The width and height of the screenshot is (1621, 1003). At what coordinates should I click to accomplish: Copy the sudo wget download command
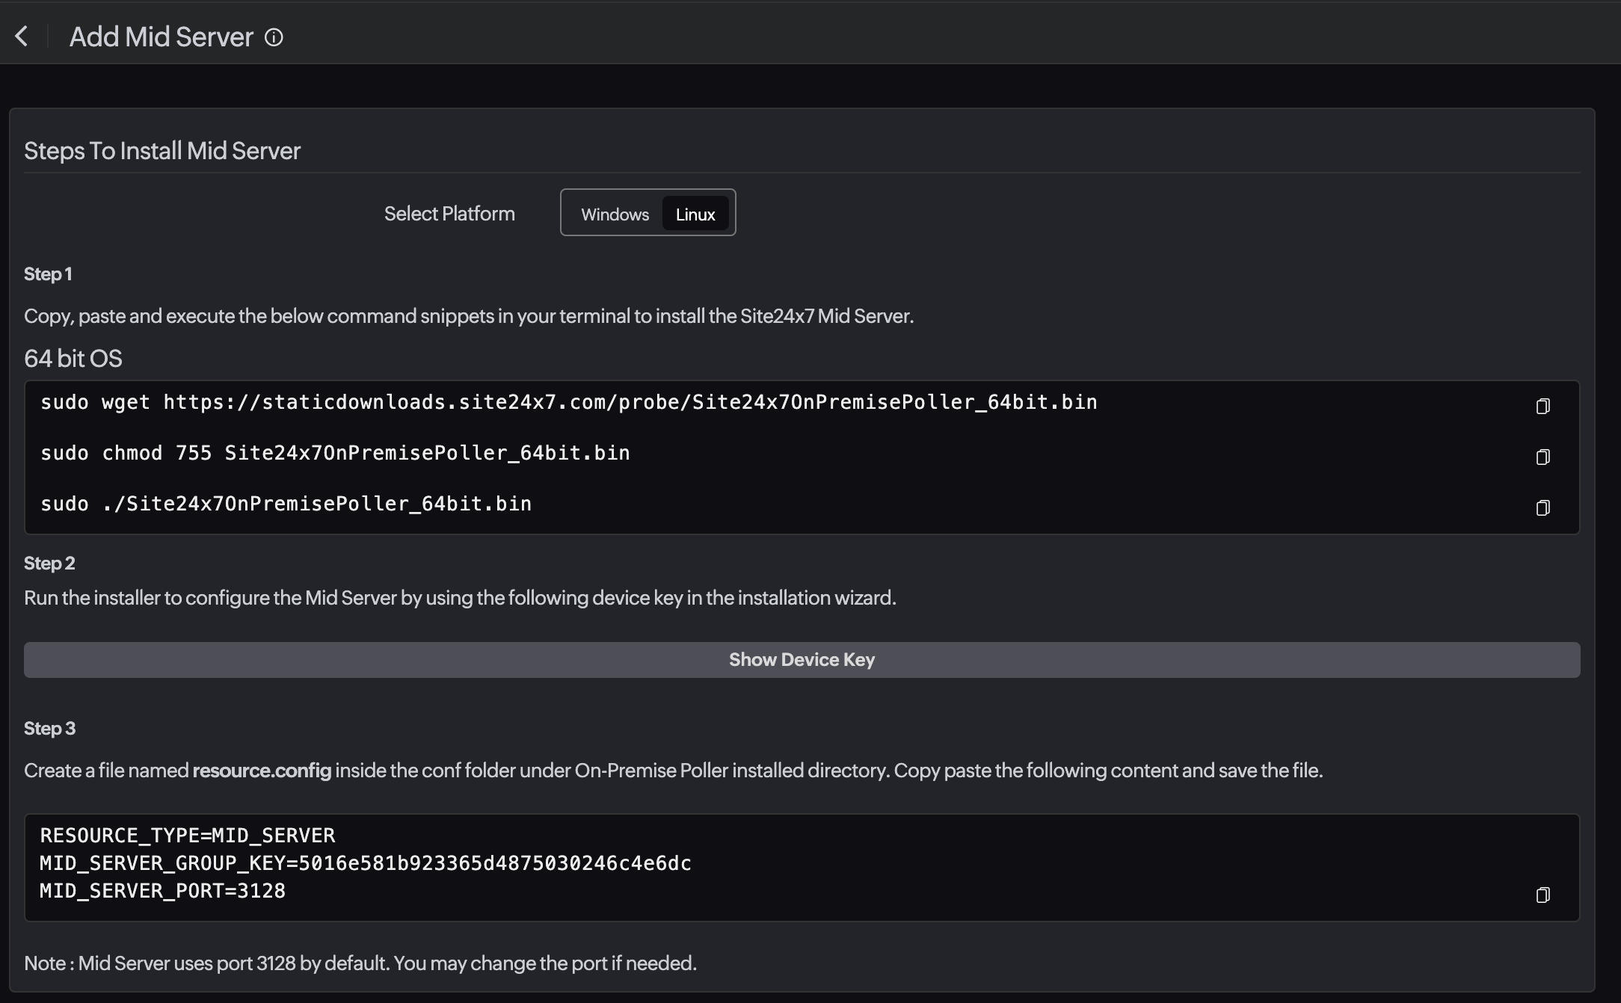coord(1542,406)
